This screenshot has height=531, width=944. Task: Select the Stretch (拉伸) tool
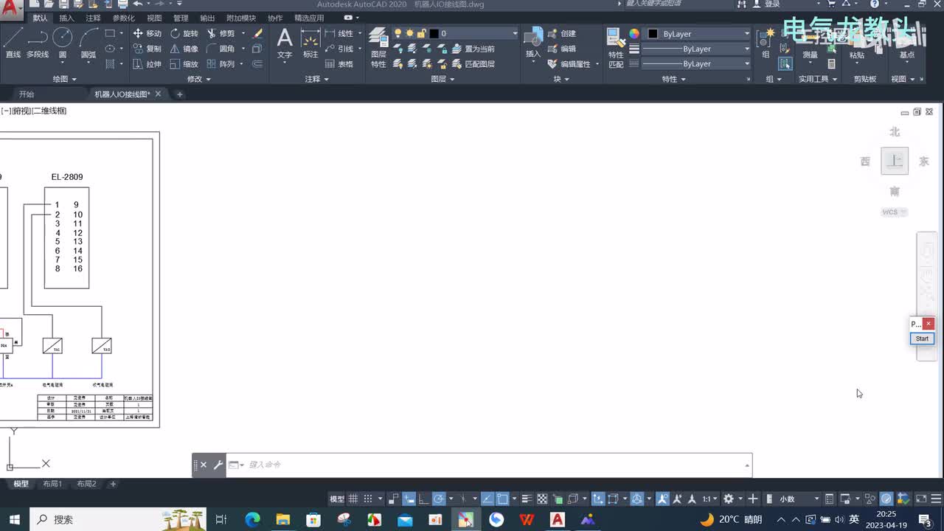[147, 64]
